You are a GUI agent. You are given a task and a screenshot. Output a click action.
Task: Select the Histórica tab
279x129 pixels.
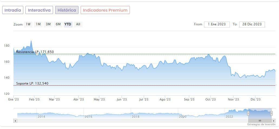tap(67, 10)
